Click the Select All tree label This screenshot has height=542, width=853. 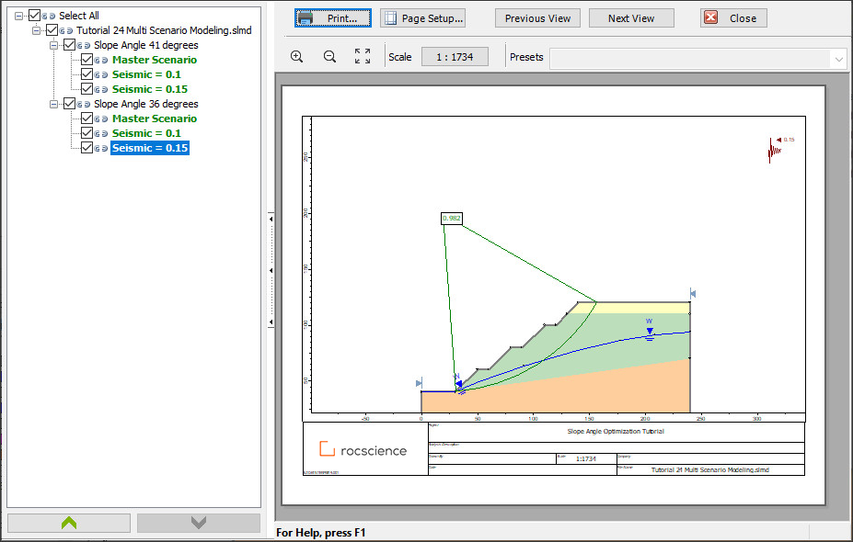tap(79, 16)
